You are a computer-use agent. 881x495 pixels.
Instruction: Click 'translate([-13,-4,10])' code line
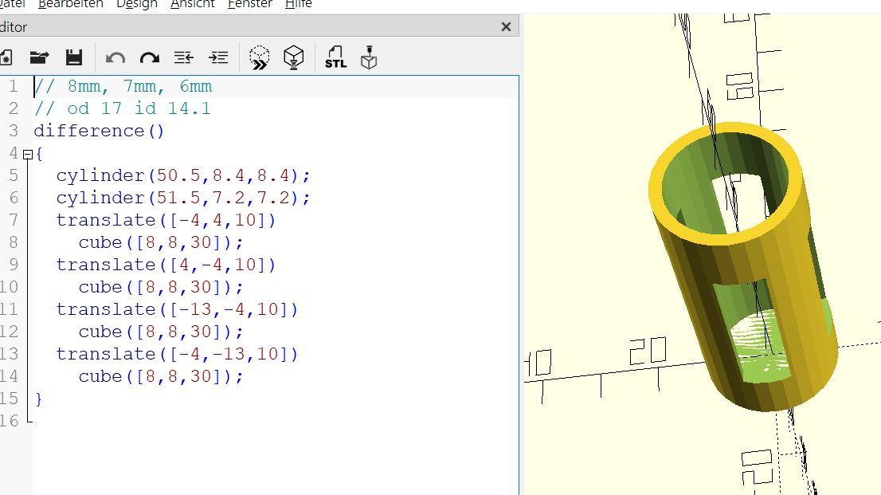177,309
